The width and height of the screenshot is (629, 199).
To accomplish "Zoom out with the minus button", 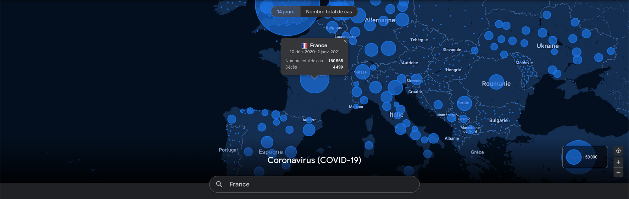I will (x=618, y=172).
